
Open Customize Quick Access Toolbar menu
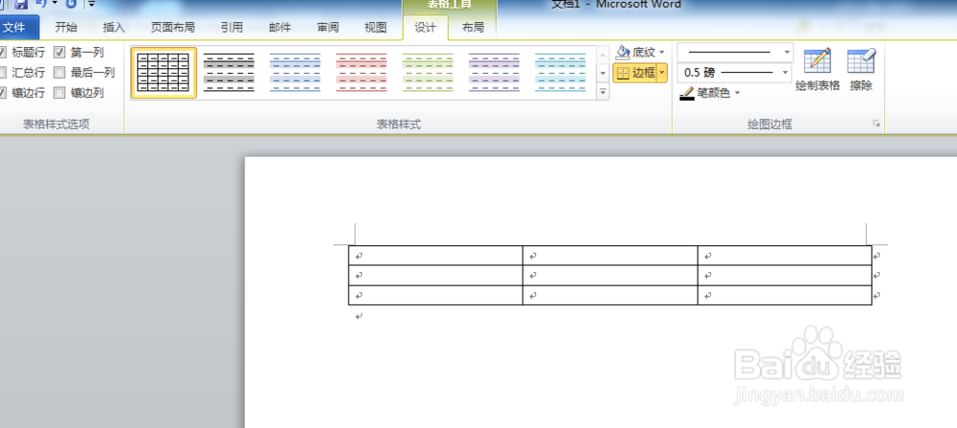pos(92,4)
